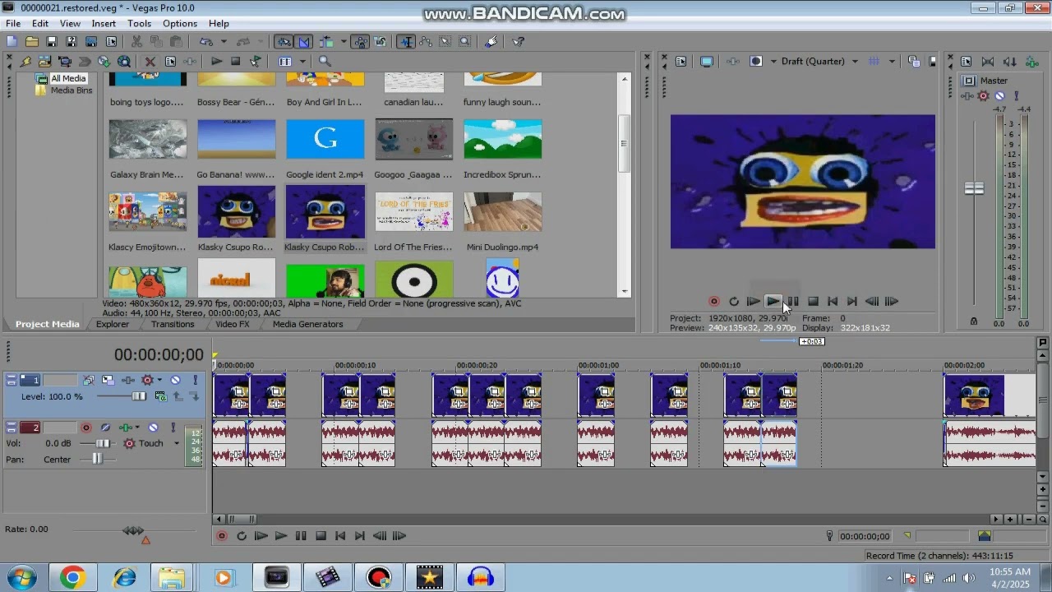Toggle Solo on audio track 2
Screen dimensions: 1052x592
[x=173, y=428]
